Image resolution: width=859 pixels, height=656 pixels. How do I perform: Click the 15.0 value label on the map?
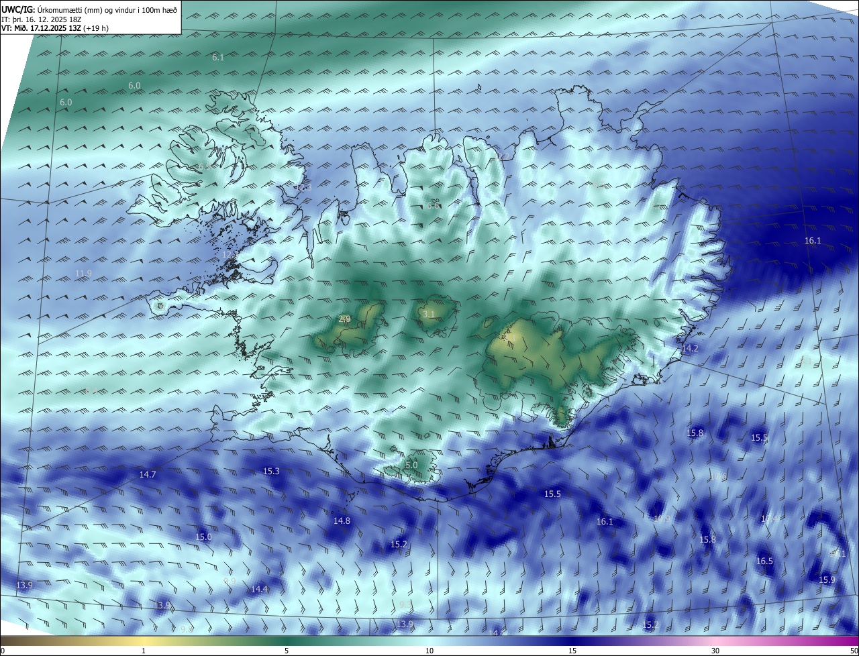coord(203,537)
